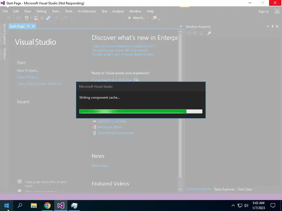Click the New Project toolbar icon
282x211 pixels.
coord(27,18)
